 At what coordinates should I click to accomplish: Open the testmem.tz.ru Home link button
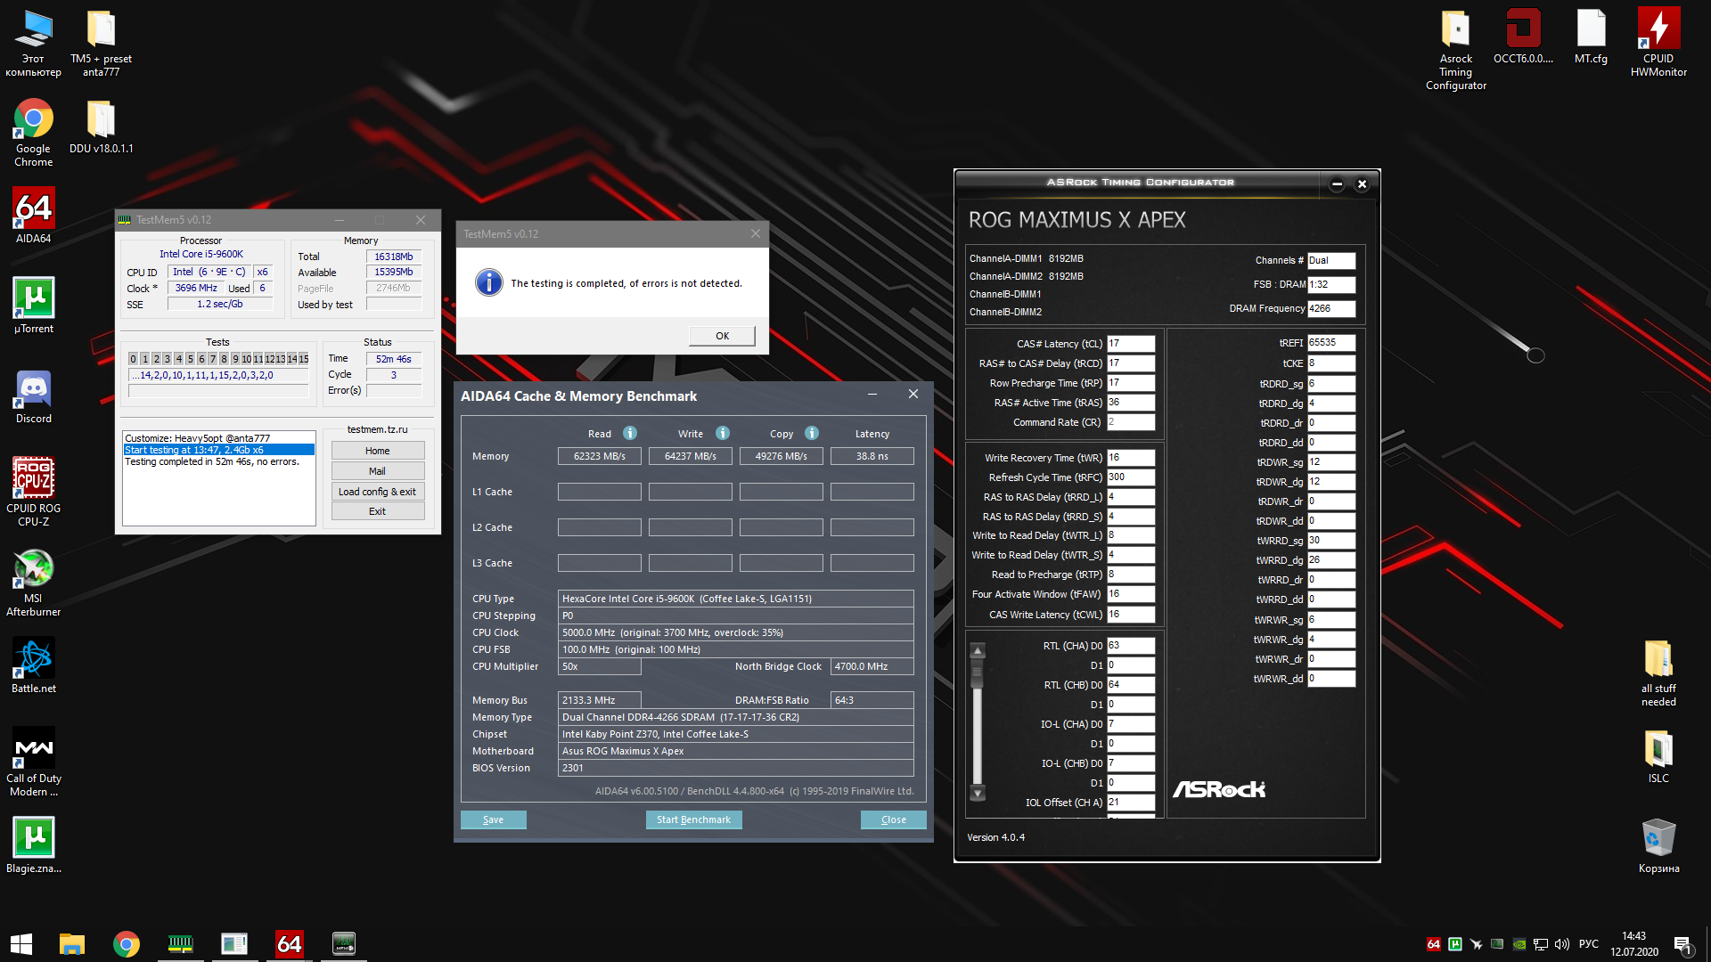[377, 451]
